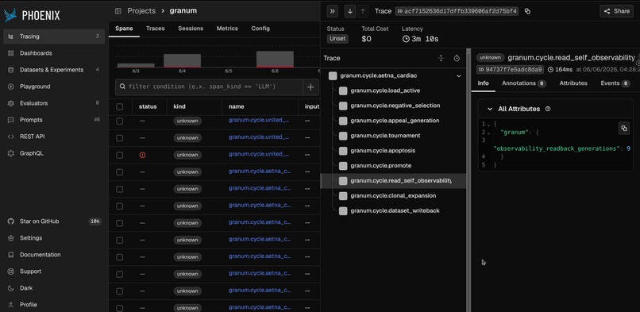Select granum.cycle.promote span
This screenshot has height=312, width=640.
click(x=393, y=166)
